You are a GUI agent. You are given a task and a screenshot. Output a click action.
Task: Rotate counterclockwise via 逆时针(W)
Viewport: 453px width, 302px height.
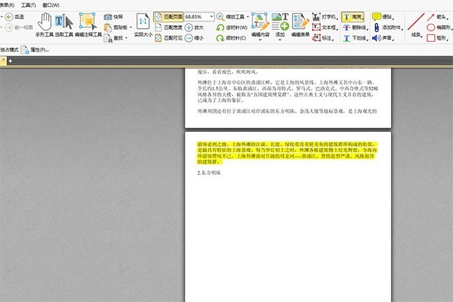pyautogui.click(x=231, y=27)
